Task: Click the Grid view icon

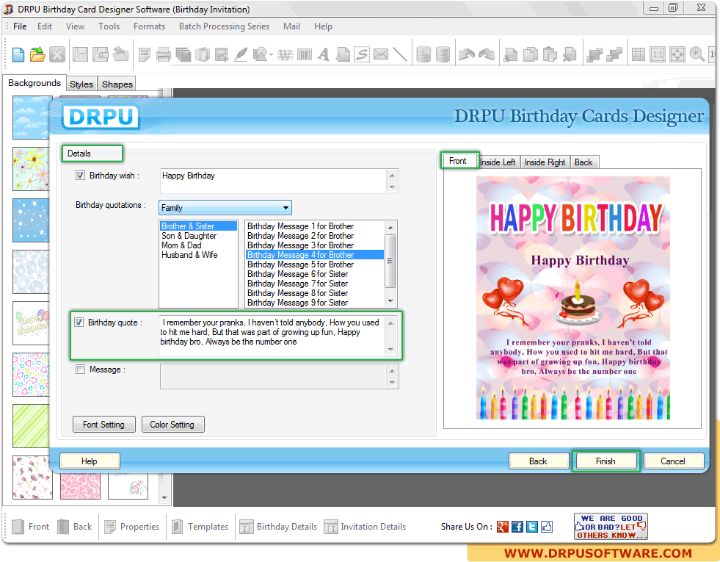Action: tap(639, 54)
